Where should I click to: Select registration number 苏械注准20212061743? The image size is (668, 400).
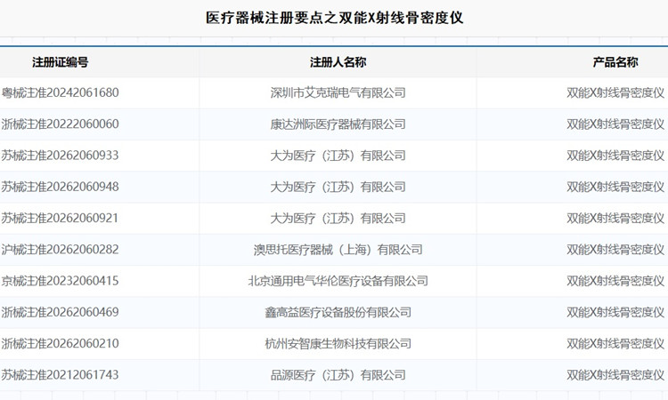pos(60,375)
